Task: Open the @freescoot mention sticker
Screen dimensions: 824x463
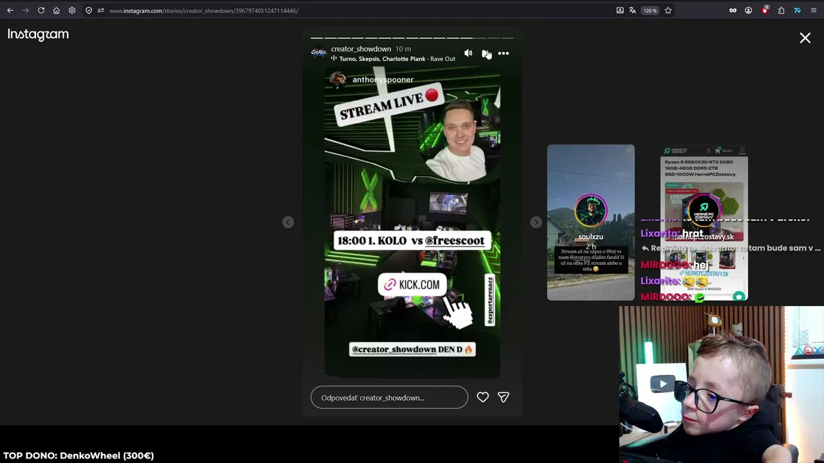Action: (454, 241)
